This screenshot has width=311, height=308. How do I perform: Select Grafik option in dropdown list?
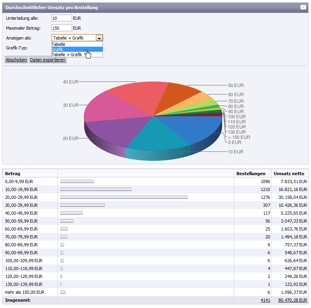[77, 49]
